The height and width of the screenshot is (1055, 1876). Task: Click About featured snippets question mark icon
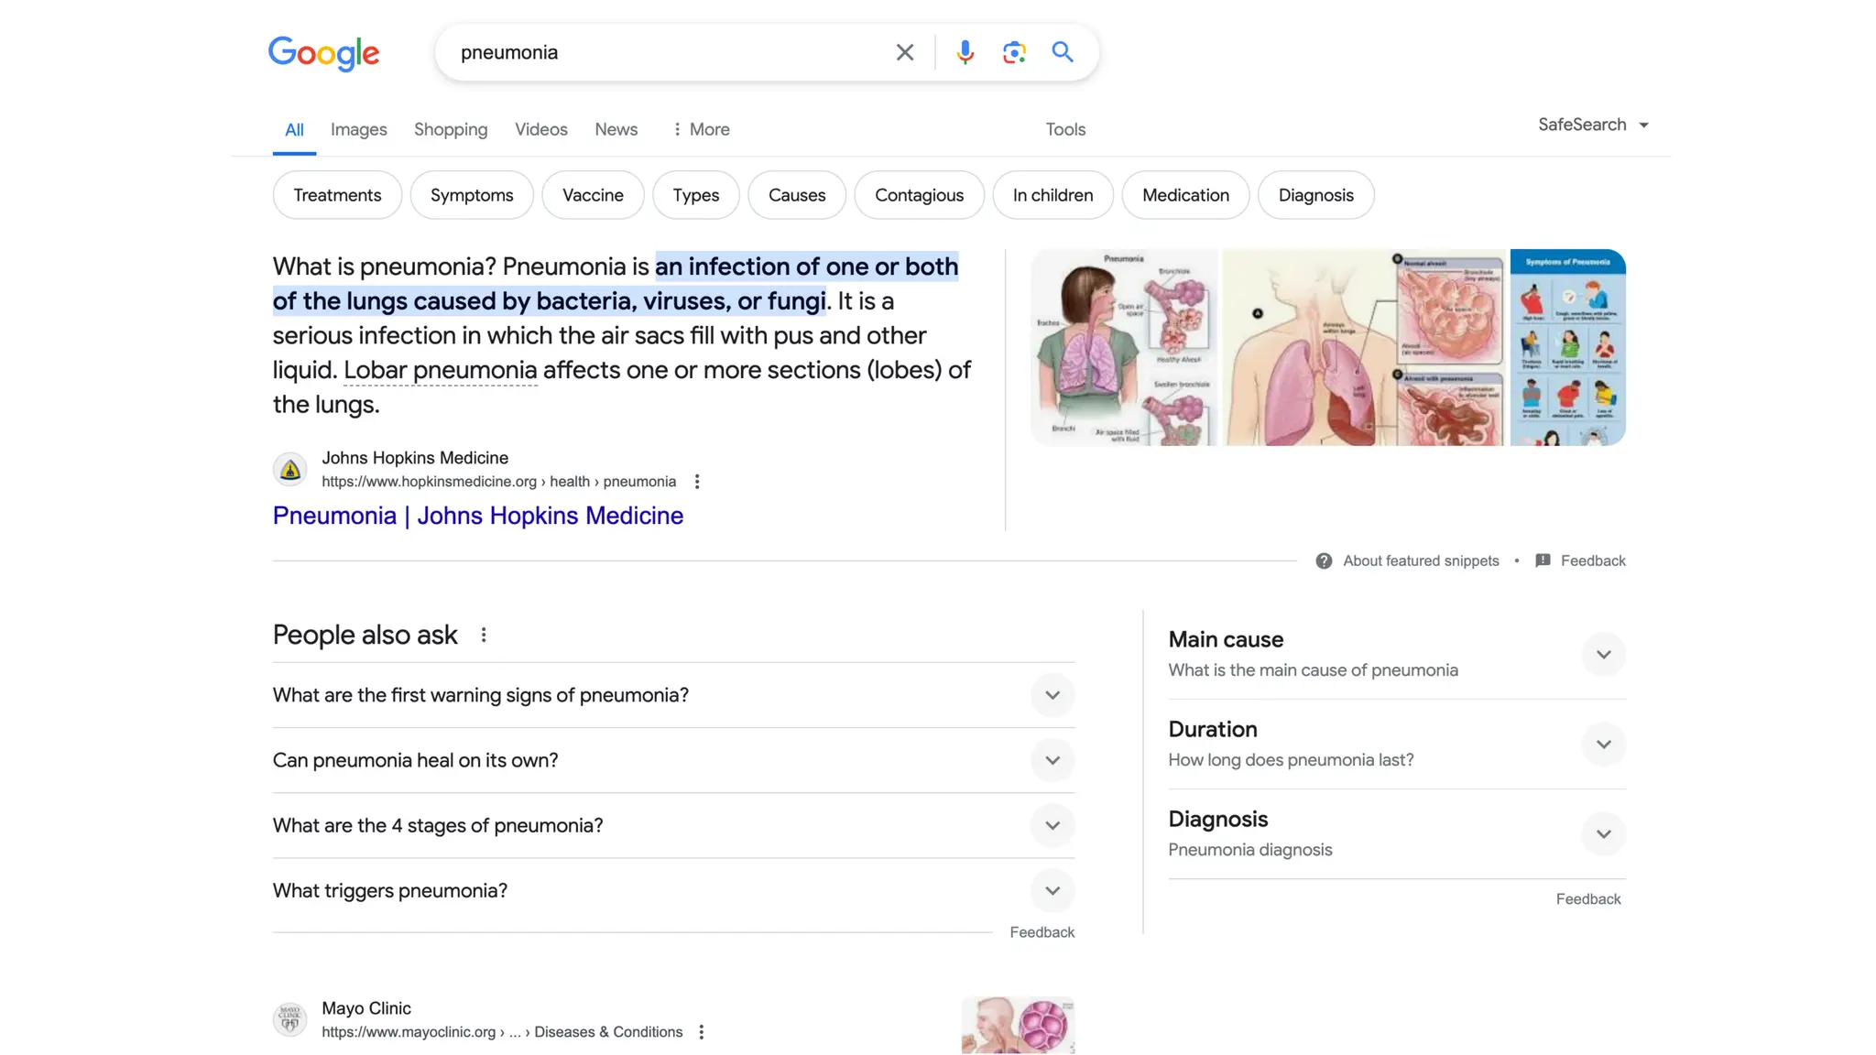tap(1324, 560)
